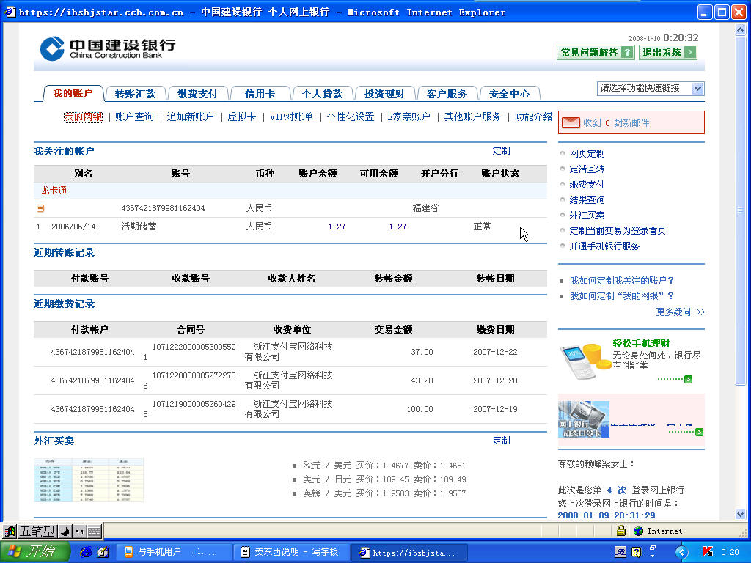Switch to the 个人贷款 tab
751x563 pixels.
(x=323, y=94)
